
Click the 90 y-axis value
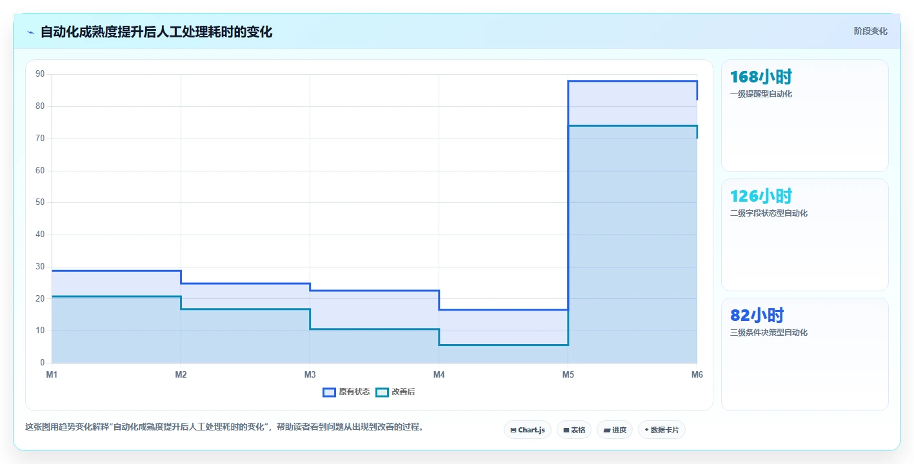40,74
